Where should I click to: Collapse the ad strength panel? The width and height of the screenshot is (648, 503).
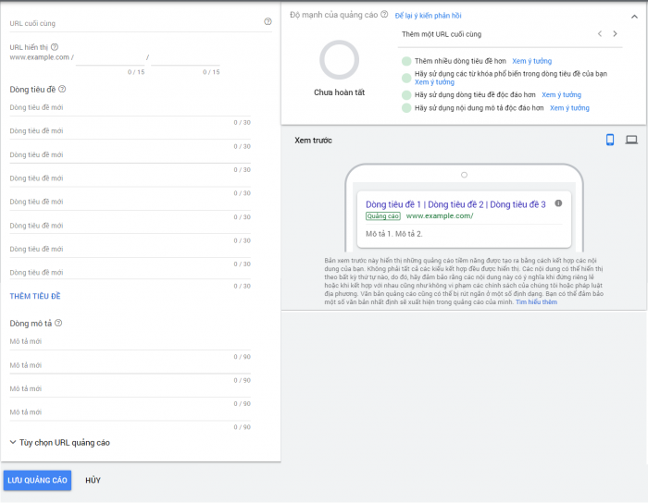[634, 17]
